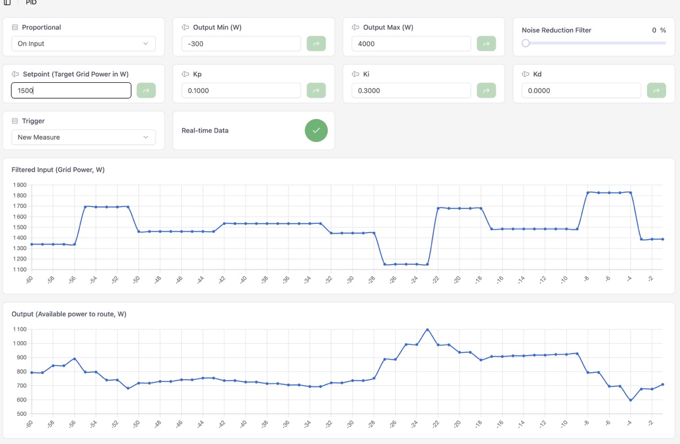Open the Proportional 'On Input' dropdown
680x444 pixels.
83,43
